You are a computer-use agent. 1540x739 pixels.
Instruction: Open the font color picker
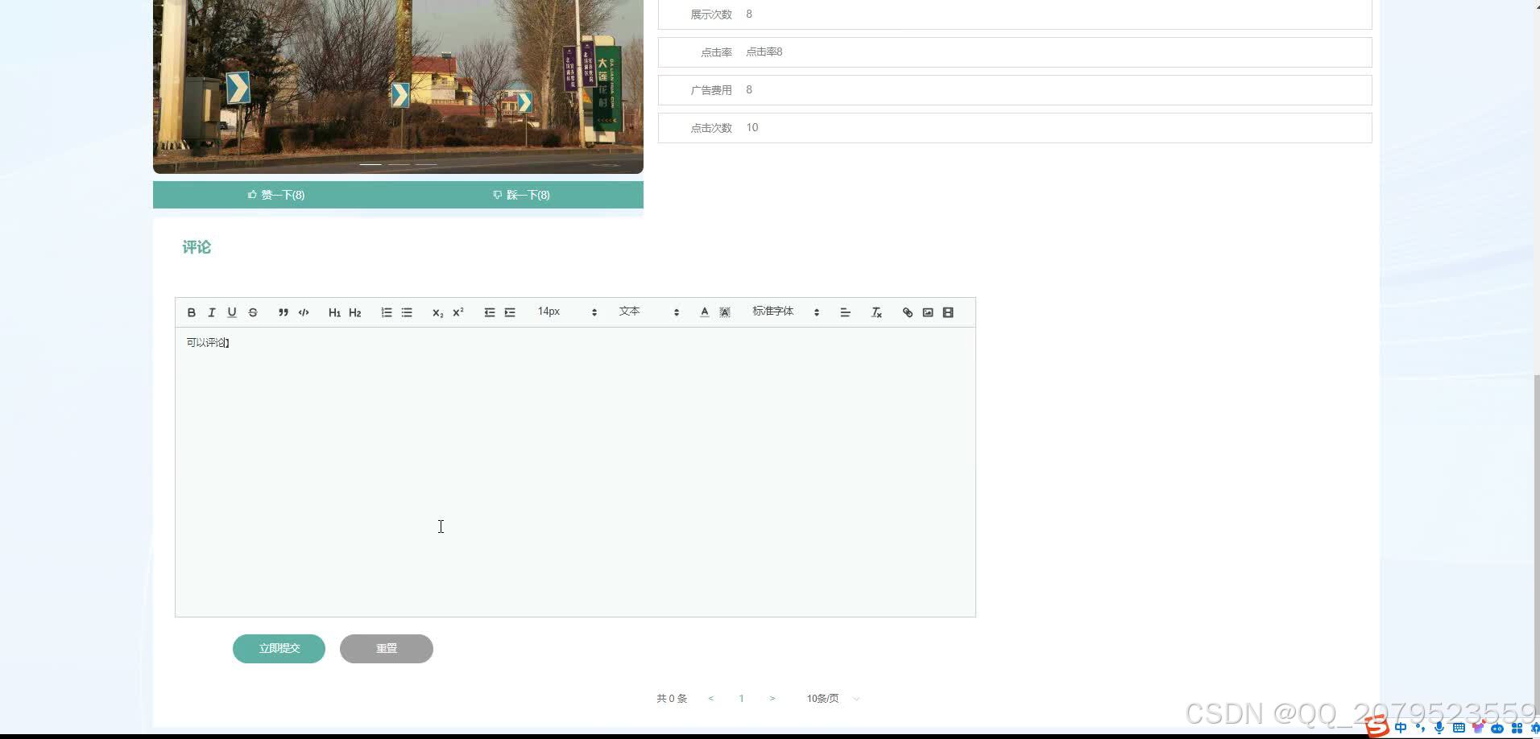[x=703, y=312]
